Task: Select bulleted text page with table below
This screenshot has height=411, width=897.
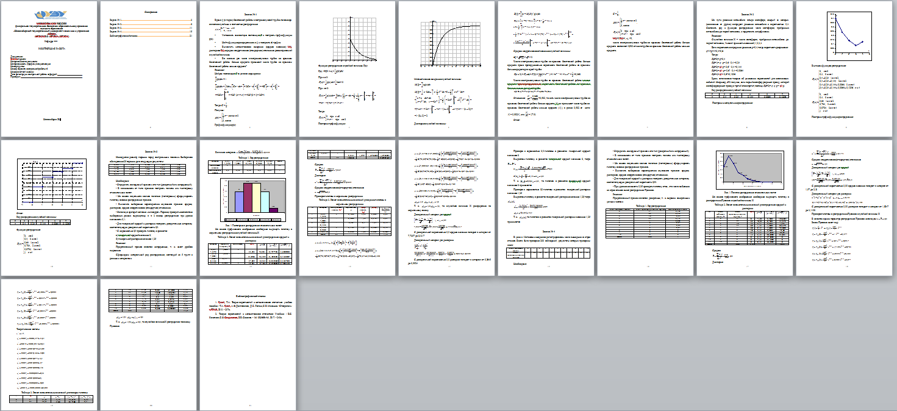Action: click(646, 209)
